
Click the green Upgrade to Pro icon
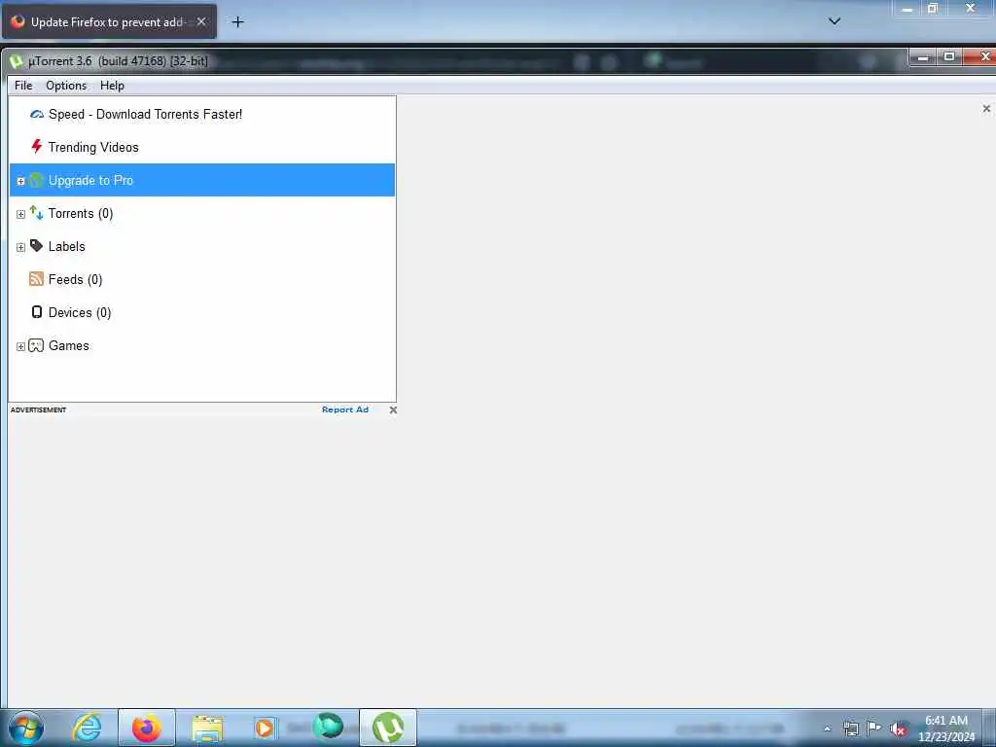point(36,180)
